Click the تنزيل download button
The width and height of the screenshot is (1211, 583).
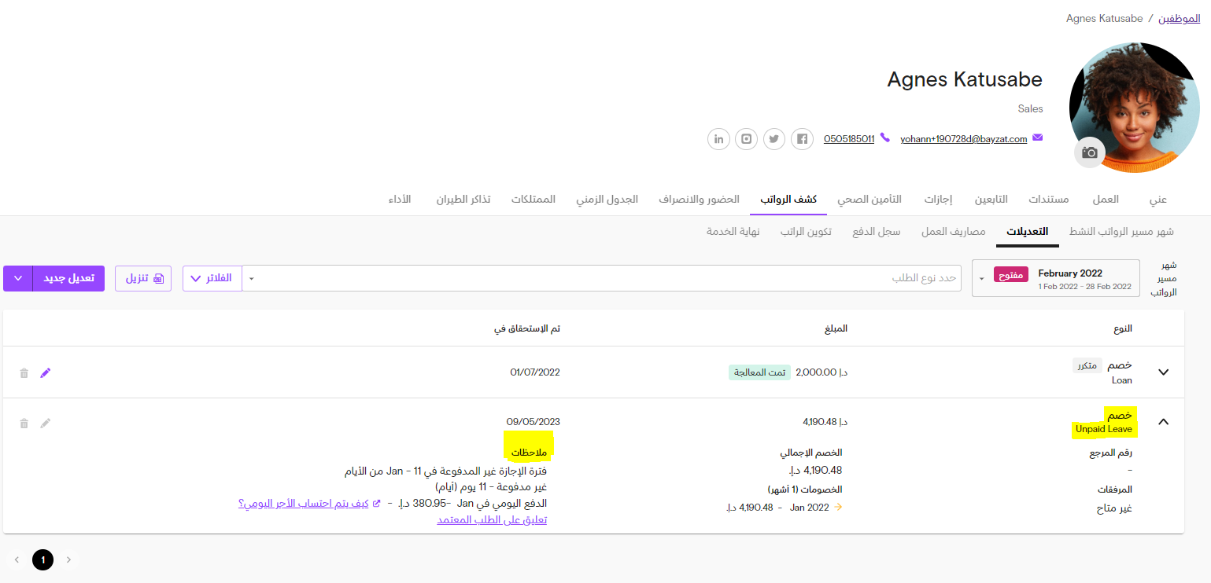coord(143,278)
